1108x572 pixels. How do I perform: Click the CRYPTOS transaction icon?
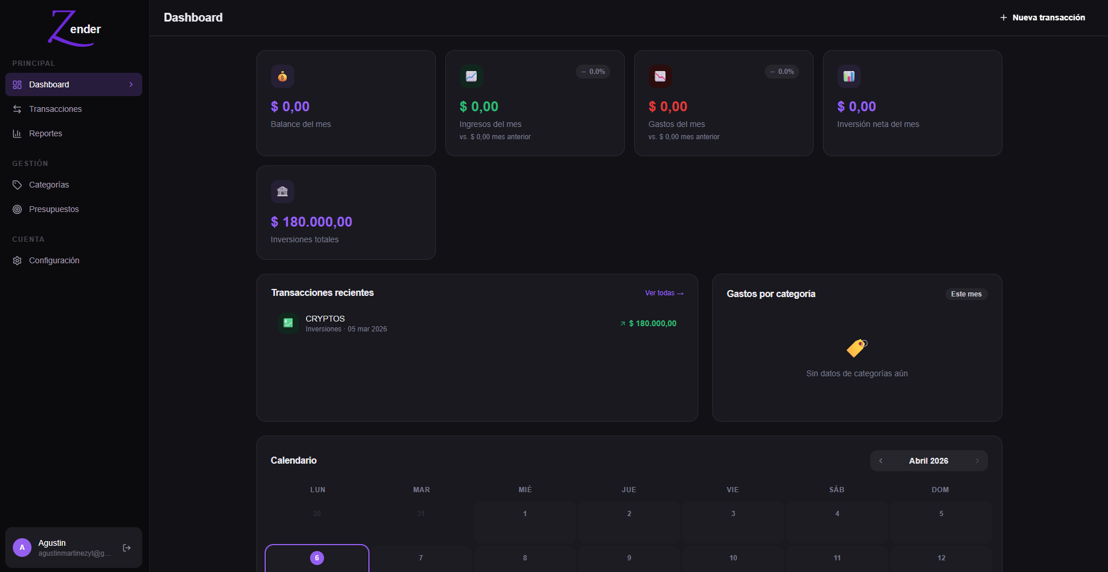[x=288, y=323]
